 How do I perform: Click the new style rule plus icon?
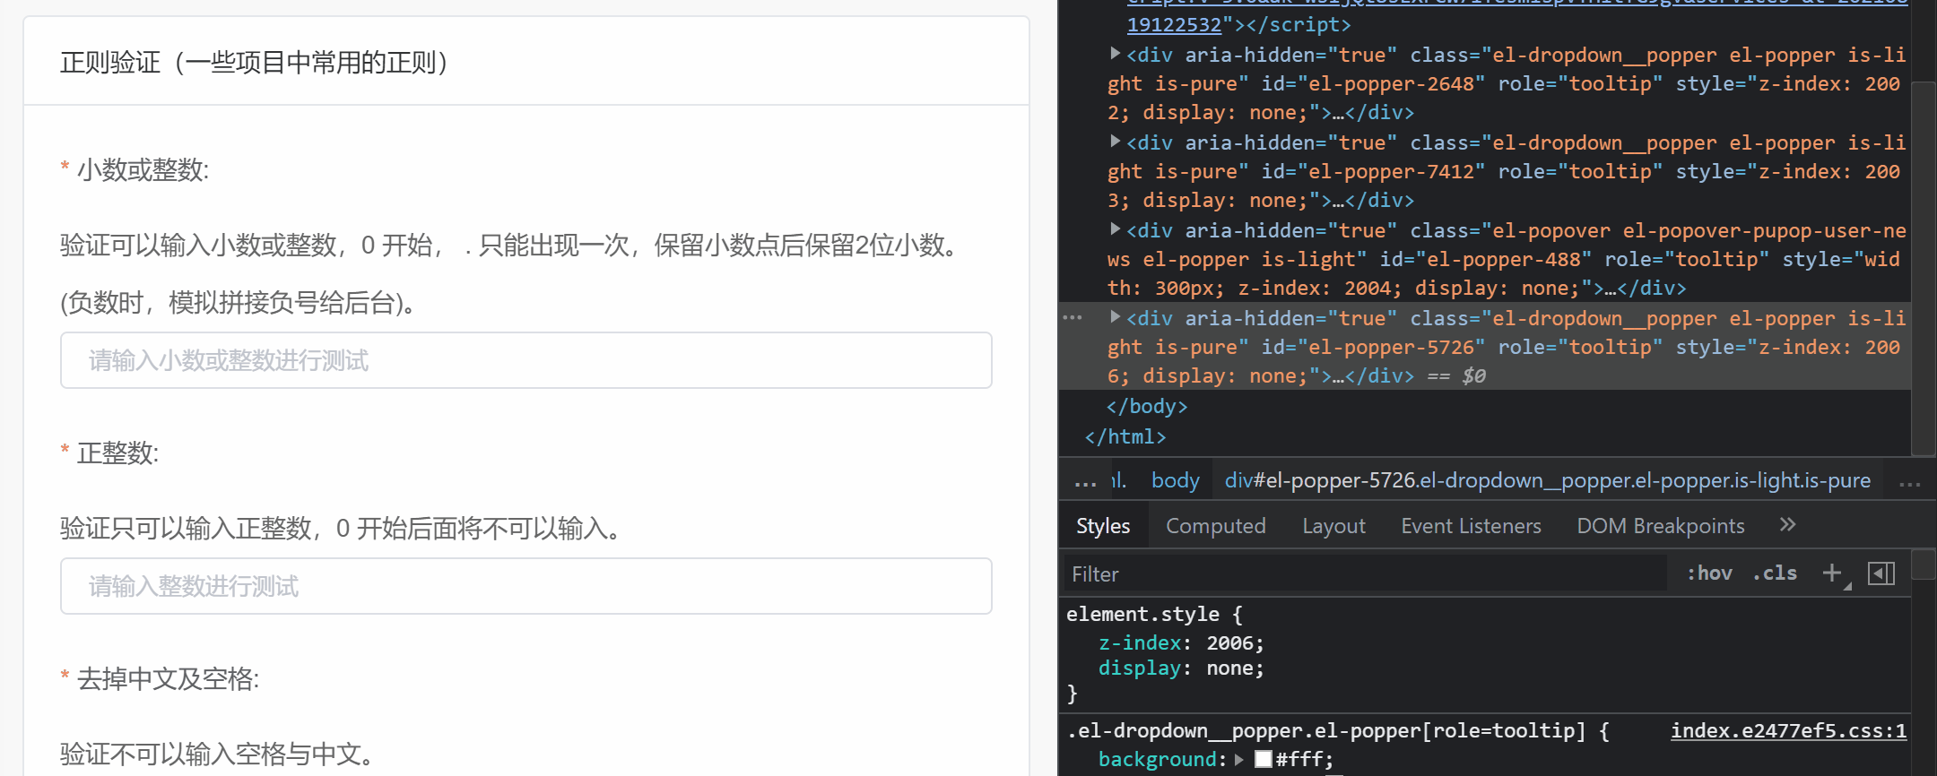(x=1832, y=573)
